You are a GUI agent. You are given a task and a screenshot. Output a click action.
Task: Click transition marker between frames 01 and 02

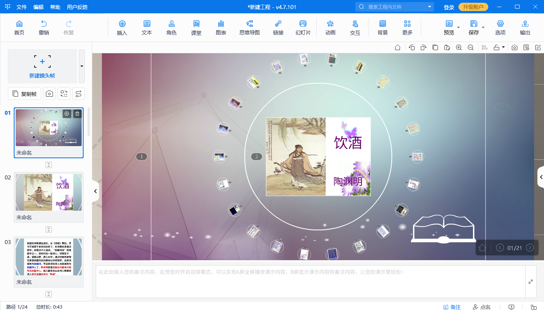pyautogui.click(x=49, y=165)
